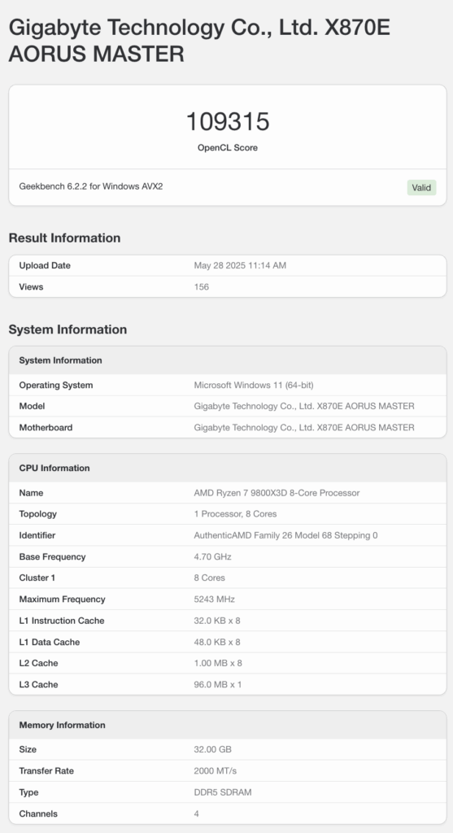The width and height of the screenshot is (453, 833).
Task: Click the Topology row value
Action: pos(235,514)
